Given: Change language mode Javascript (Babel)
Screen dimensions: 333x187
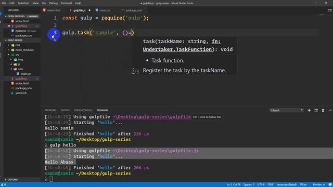Looking at the screenshot, I should click(287, 185).
